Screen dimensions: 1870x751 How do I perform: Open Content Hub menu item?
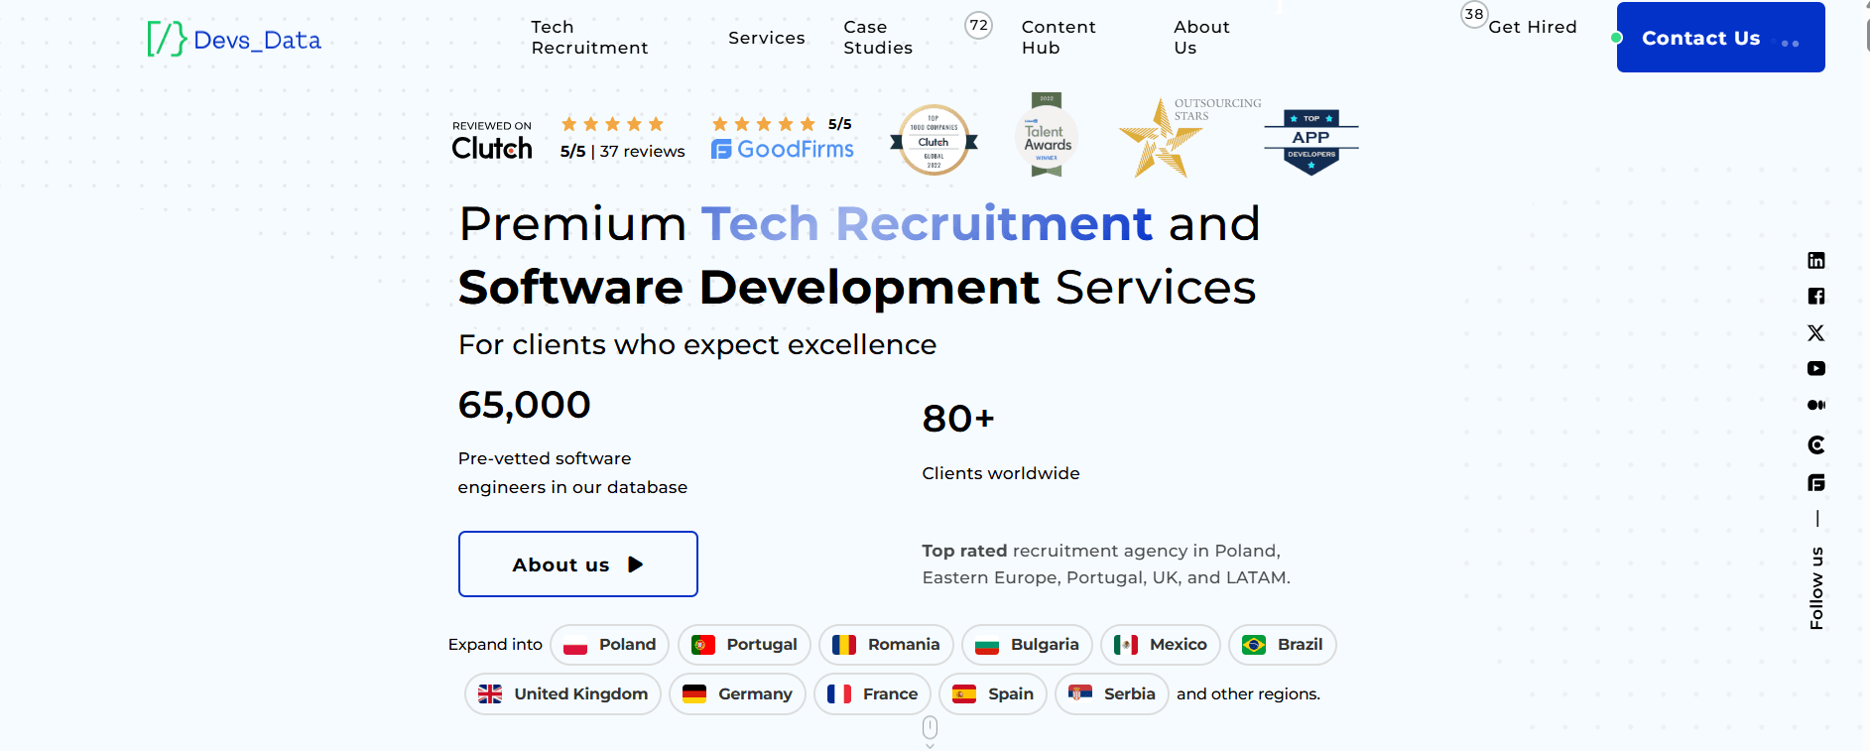pos(1059,38)
